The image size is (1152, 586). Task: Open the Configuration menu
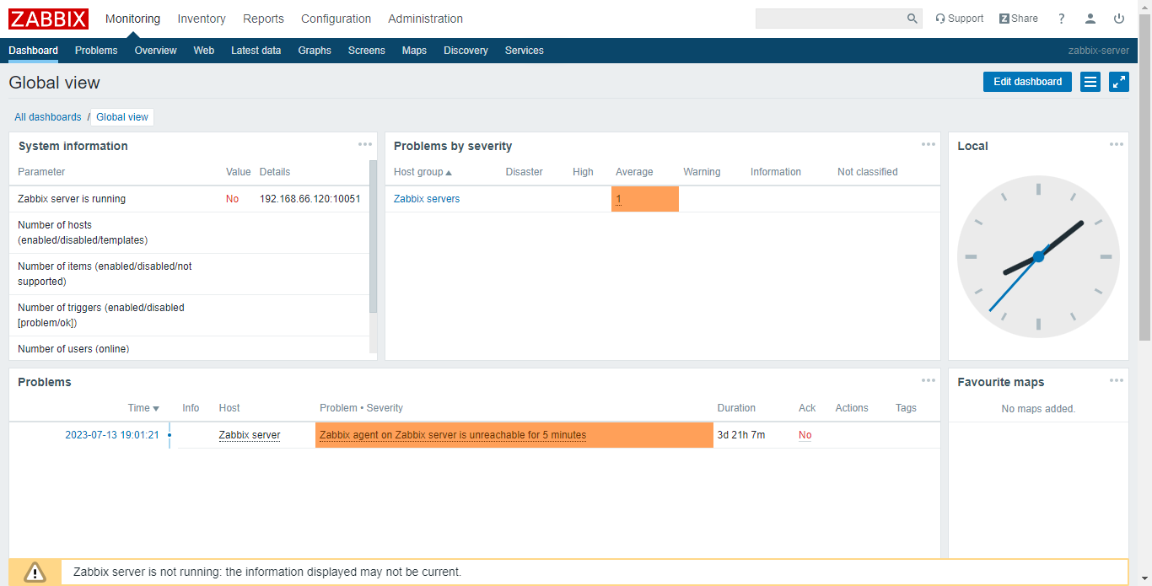click(x=336, y=19)
